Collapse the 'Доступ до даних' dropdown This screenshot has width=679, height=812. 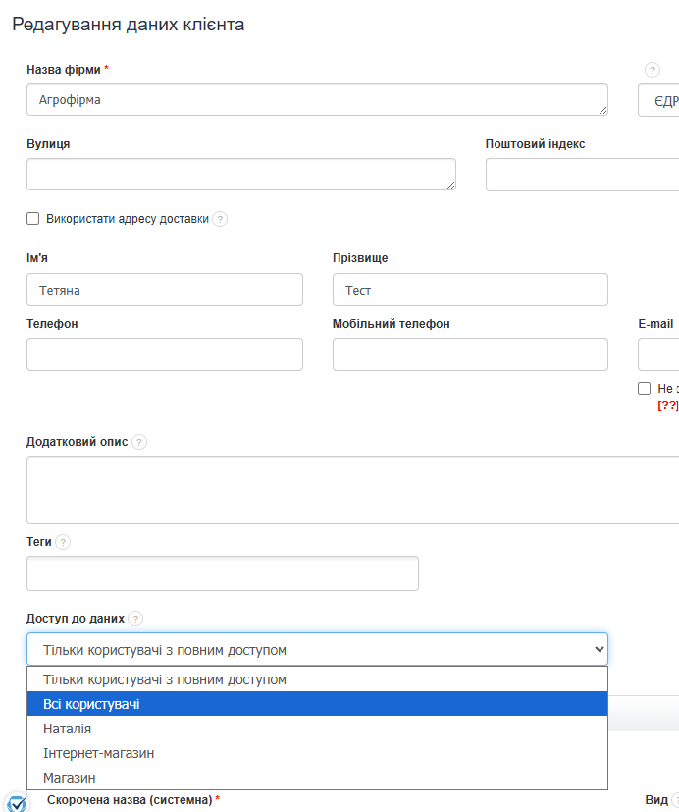[317, 649]
